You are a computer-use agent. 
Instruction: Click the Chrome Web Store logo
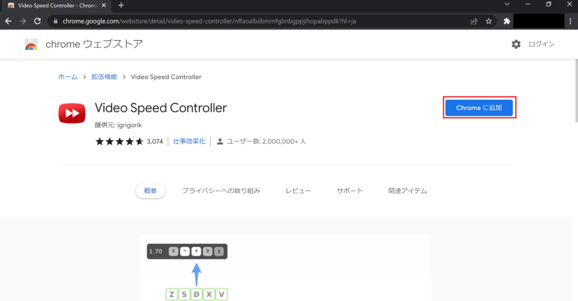(x=31, y=44)
